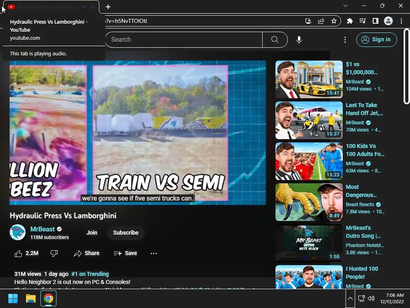Open the Windows Start menu
The image size is (410, 308).
click(13, 298)
